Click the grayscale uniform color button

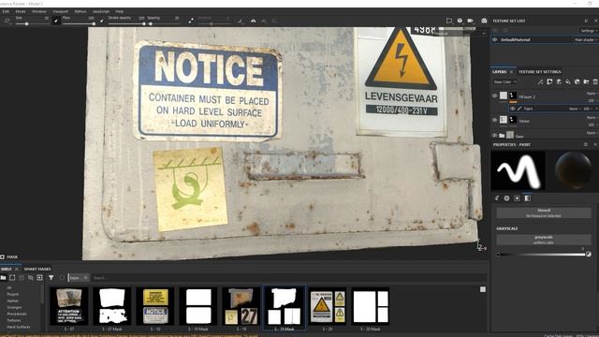[x=544, y=240]
